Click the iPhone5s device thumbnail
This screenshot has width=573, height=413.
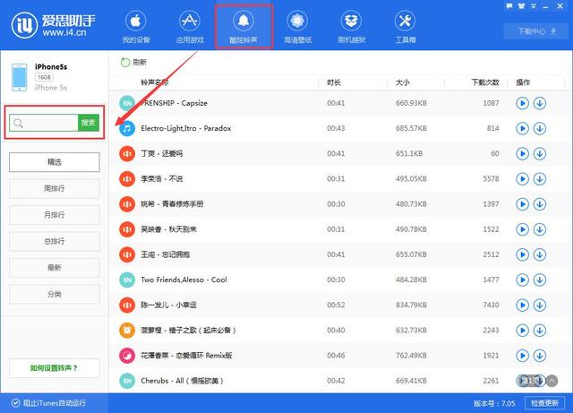19,77
